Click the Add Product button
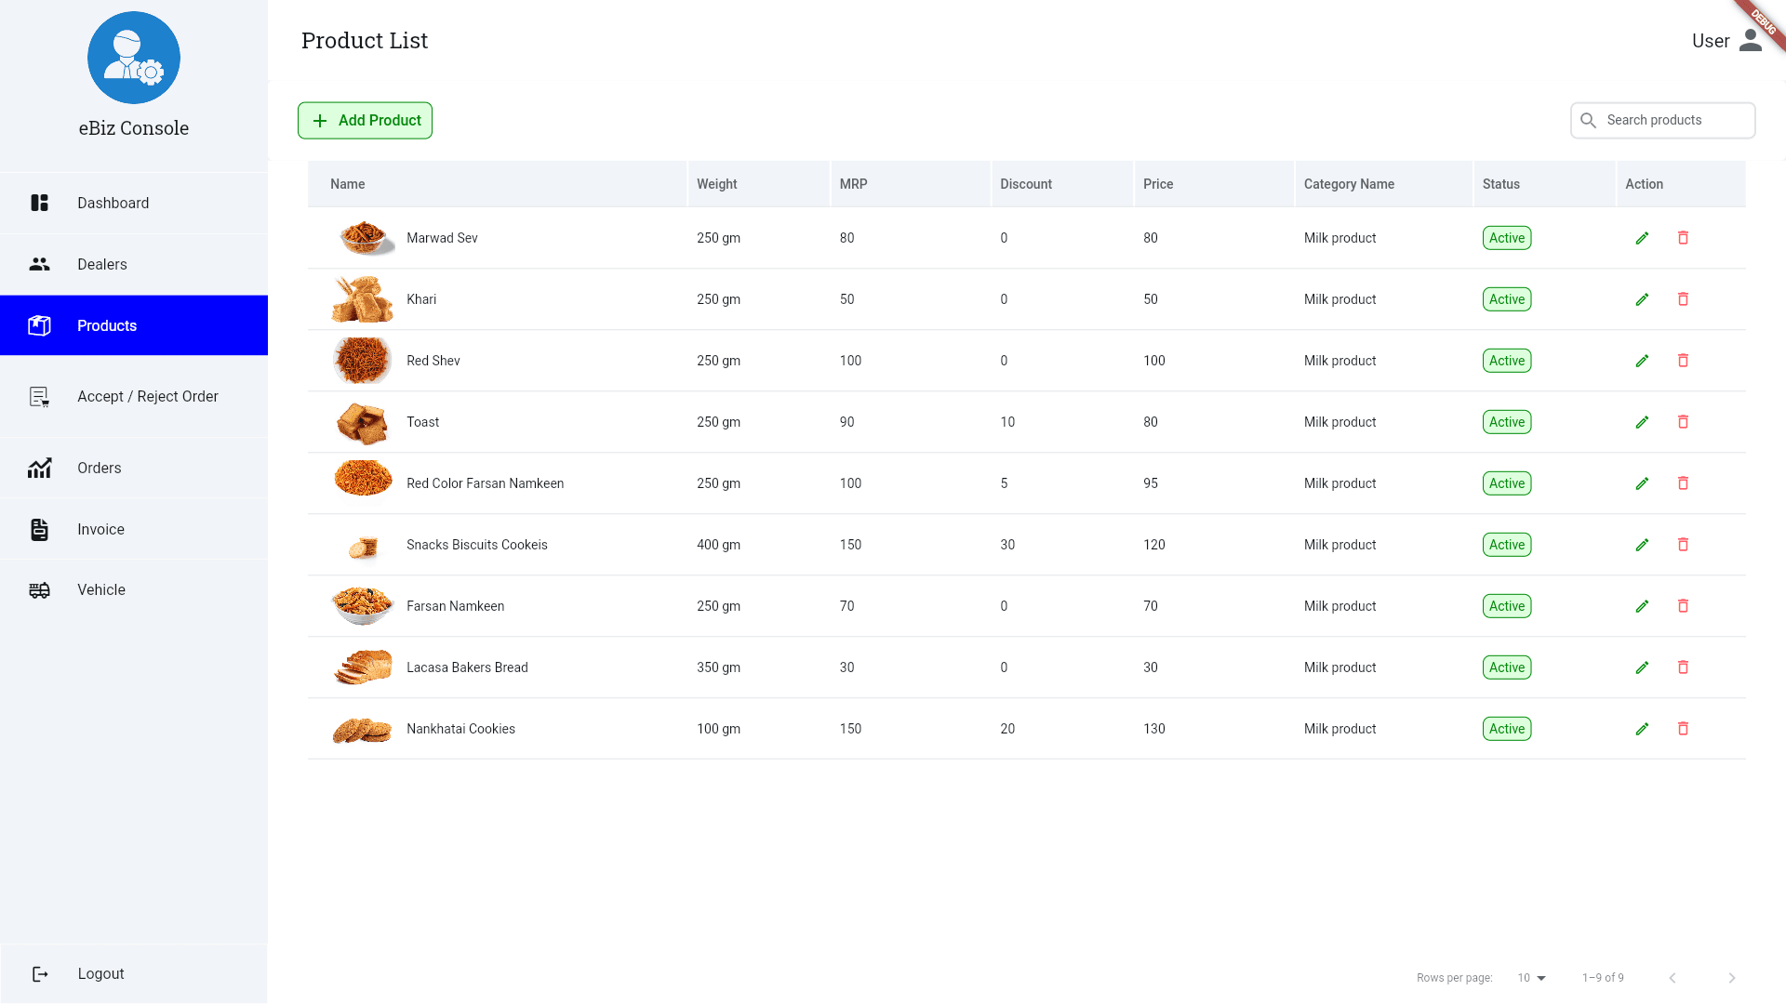 point(365,120)
